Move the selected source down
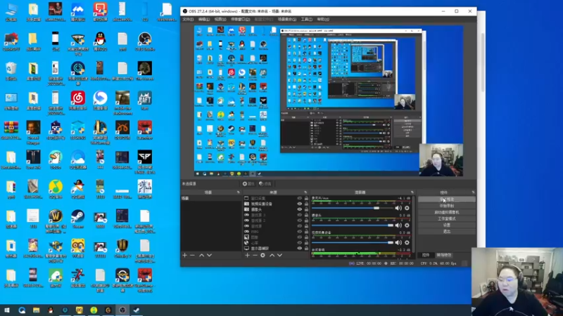This screenshot has height=316, width=563. [279, 255]
